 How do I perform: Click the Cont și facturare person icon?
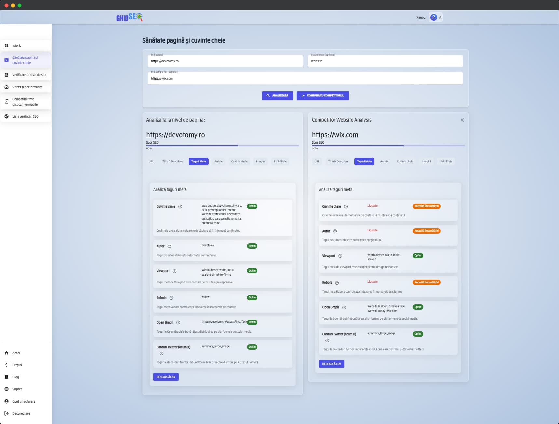[x=7, y=401]
